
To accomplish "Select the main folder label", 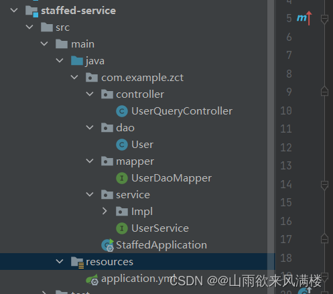I will coord(83,44).
